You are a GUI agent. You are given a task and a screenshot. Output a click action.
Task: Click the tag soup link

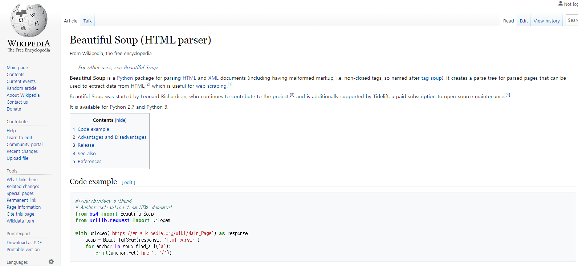(431, 78)
